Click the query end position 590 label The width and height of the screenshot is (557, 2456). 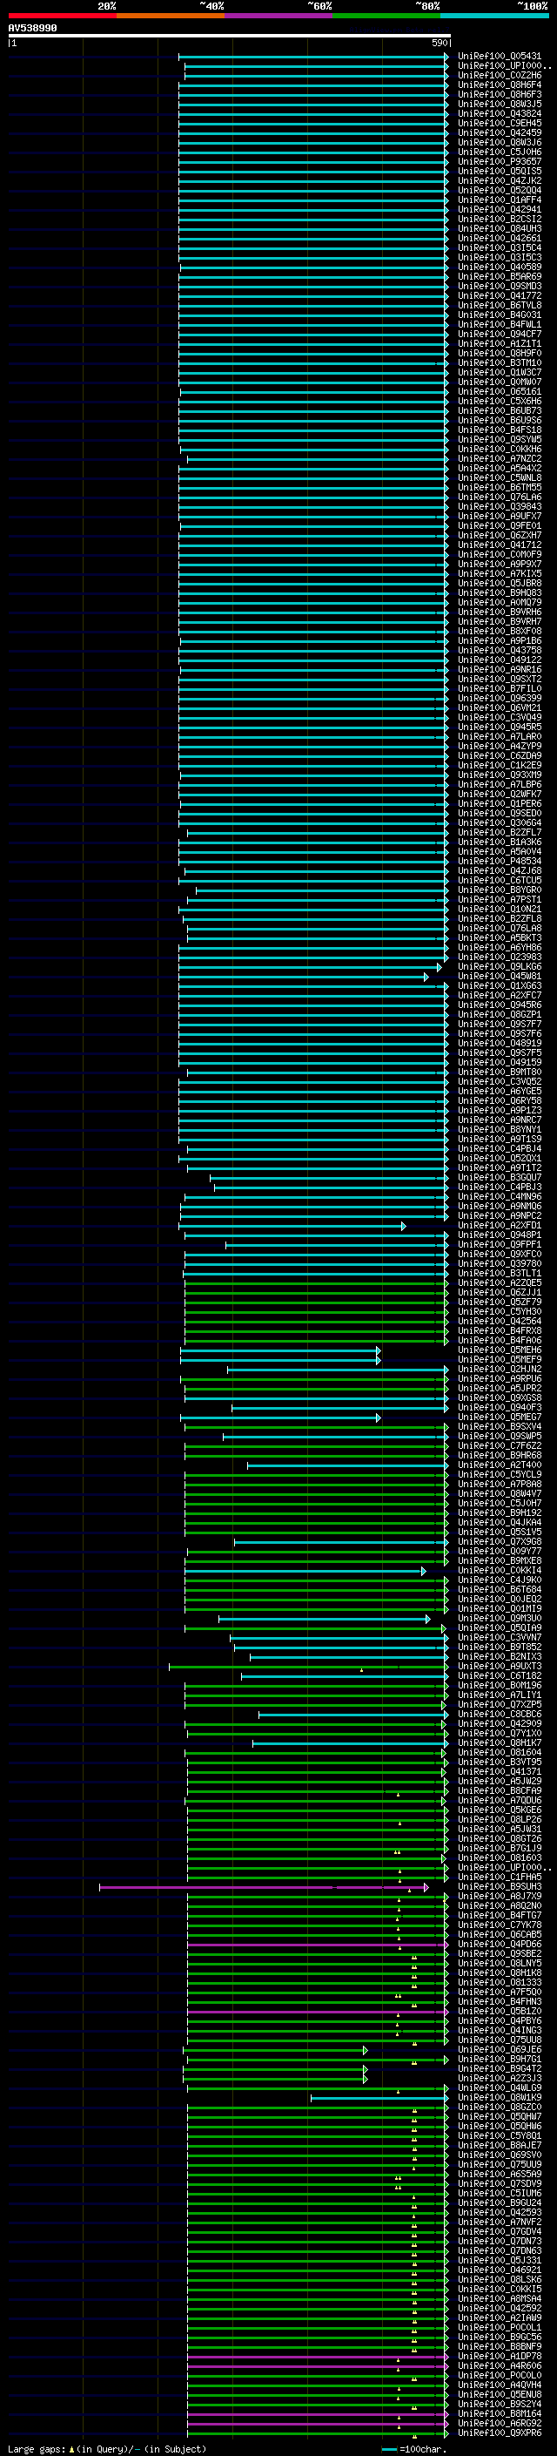click(x=439, y=43)
